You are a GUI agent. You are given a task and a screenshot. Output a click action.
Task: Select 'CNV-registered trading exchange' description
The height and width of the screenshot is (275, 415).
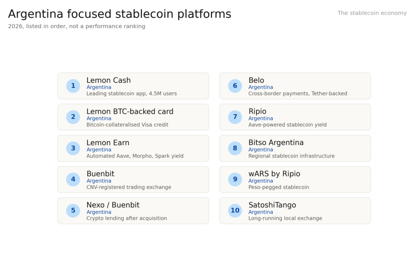pyautogui.click(x=129, y=187)
